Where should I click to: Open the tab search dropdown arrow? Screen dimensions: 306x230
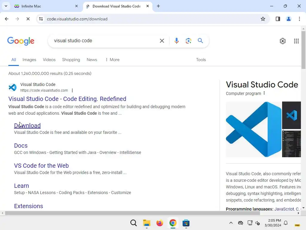pyautogui.click(x=6, y=6)
